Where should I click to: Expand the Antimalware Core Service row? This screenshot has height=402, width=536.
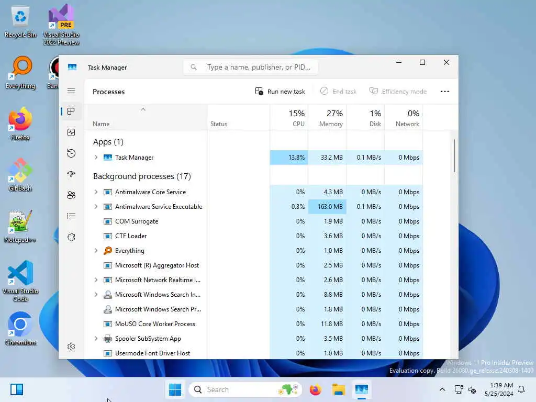(96, 192)
